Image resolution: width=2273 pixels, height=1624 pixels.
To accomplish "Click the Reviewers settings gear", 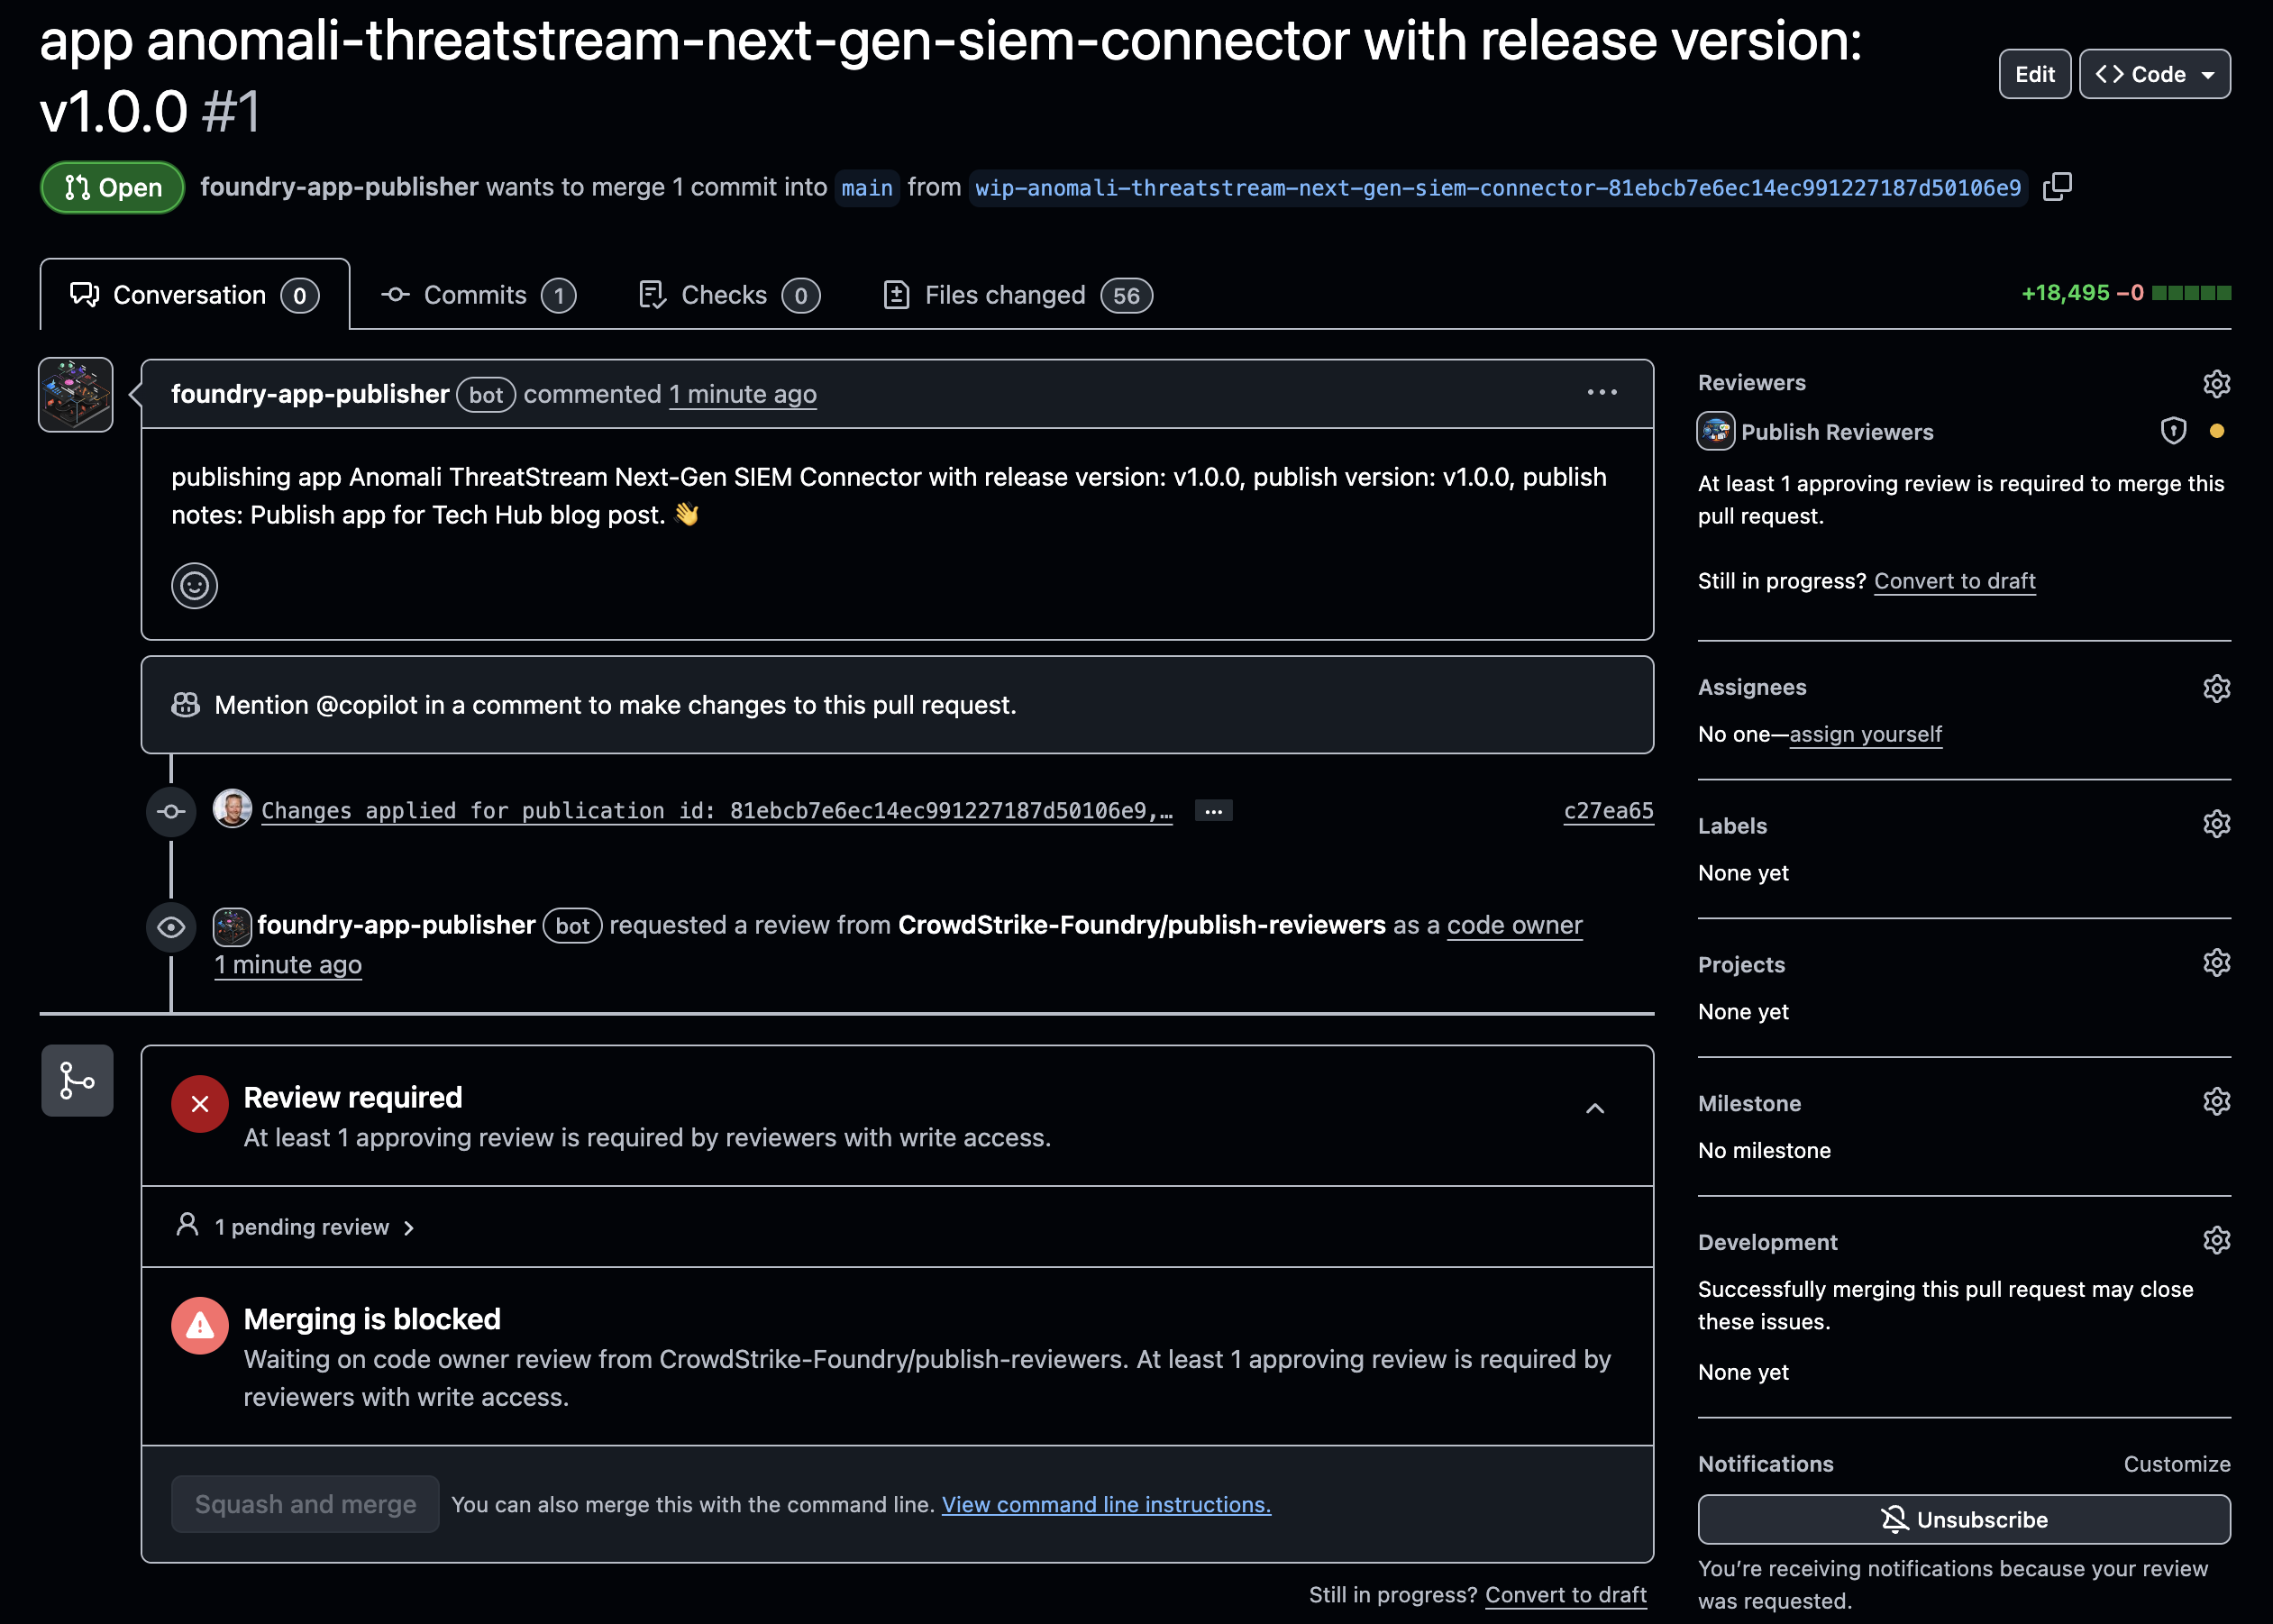I will click(x=2216, y=383).
